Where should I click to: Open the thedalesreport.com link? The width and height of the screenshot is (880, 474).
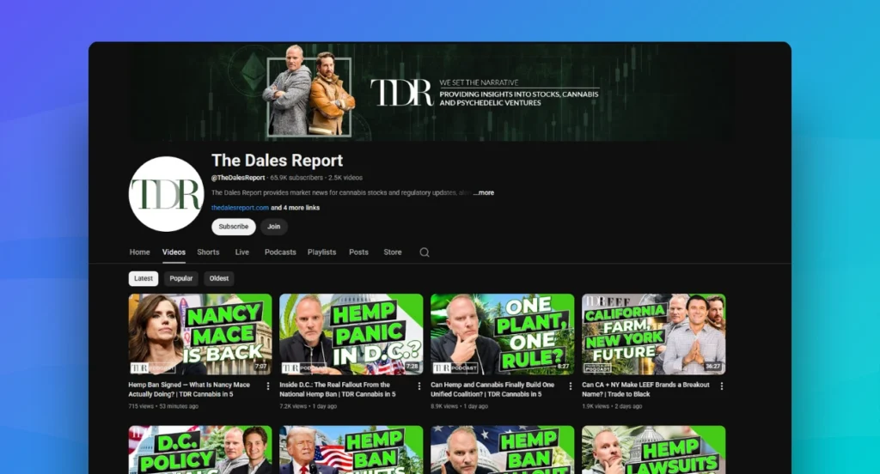[x=240, y=208]
